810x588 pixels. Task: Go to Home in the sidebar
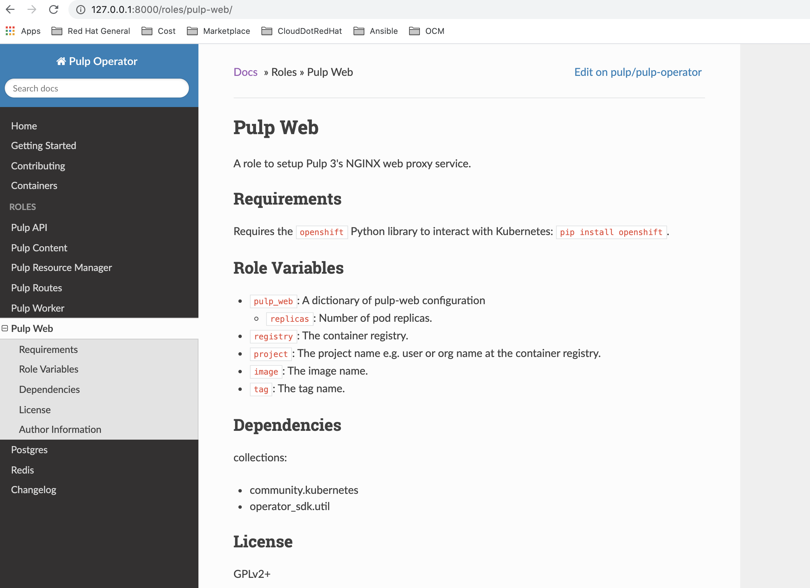click(24, 126)
